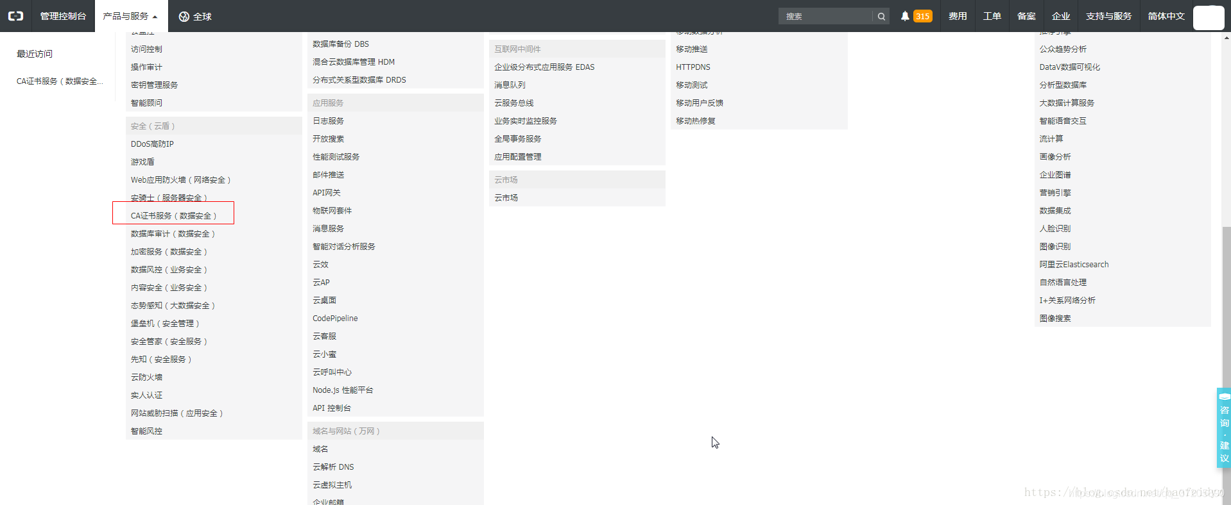Open the user avatar in the top bar

1209,17
